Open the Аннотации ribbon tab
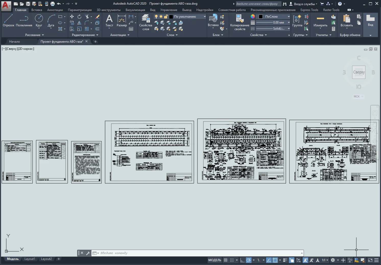 click(x=55, y=10)
